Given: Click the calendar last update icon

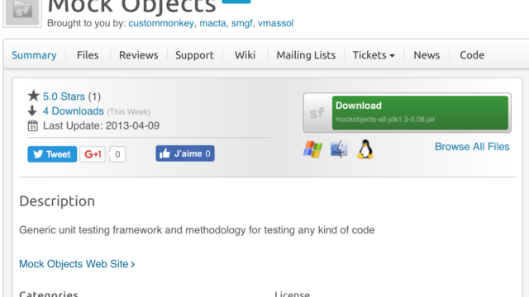Looking at the screenshot, I should [32, 125].
